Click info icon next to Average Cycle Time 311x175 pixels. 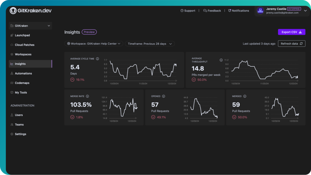pos(97,59)
